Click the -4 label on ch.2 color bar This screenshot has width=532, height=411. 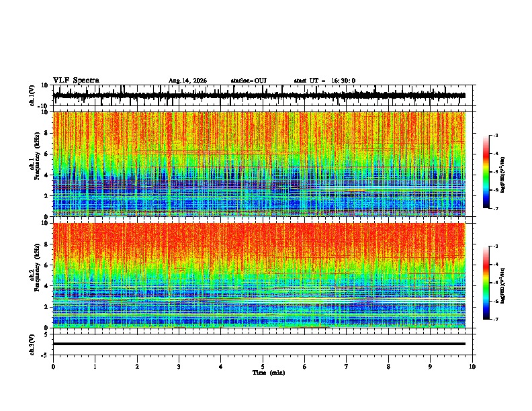(x=496, y=265)
